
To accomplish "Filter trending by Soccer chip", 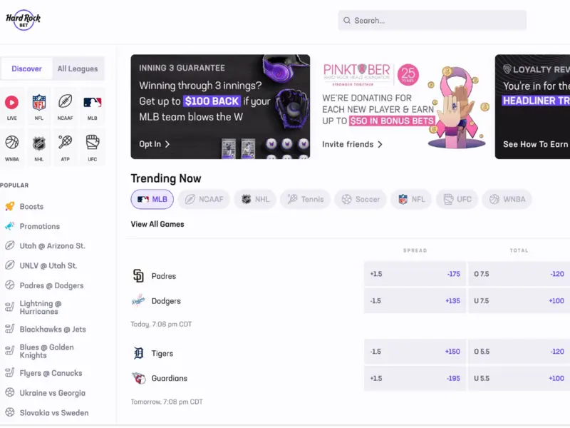I will point(361,199).
